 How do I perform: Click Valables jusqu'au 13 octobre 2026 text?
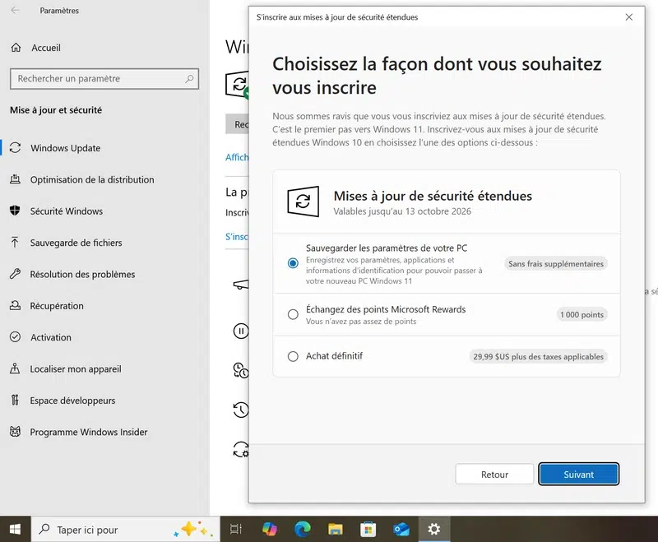(x=402, y=211)
